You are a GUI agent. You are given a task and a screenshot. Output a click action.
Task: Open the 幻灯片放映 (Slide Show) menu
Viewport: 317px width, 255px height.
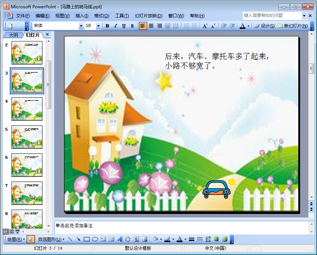point(149,16)
